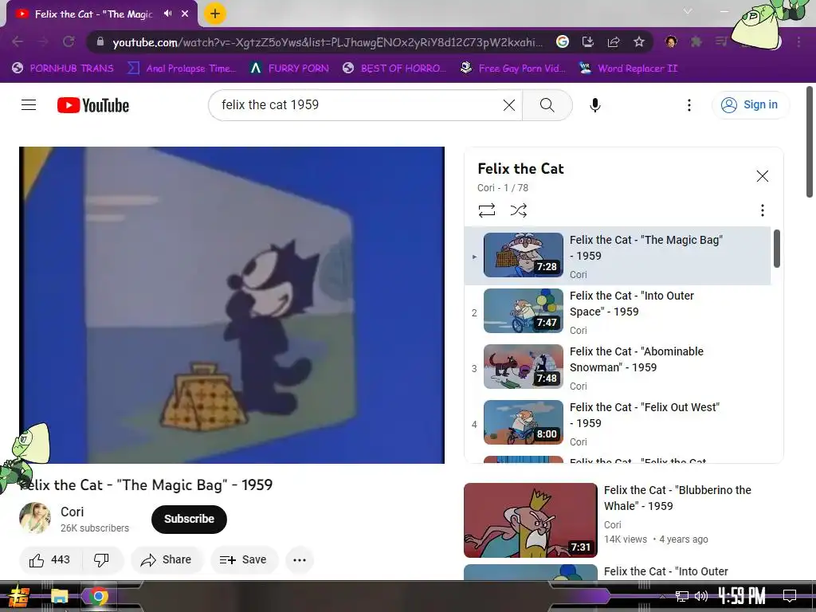The height and width of the screenshot is (612, 816).
Task: Open "Blubberino the Whale" recommended thumbnail
Action: (x=530, y=520)
